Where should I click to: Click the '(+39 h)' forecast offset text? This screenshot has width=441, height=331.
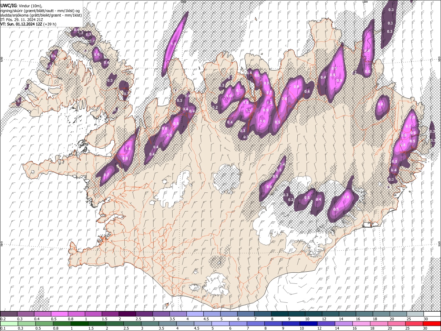tap(50, 24)
